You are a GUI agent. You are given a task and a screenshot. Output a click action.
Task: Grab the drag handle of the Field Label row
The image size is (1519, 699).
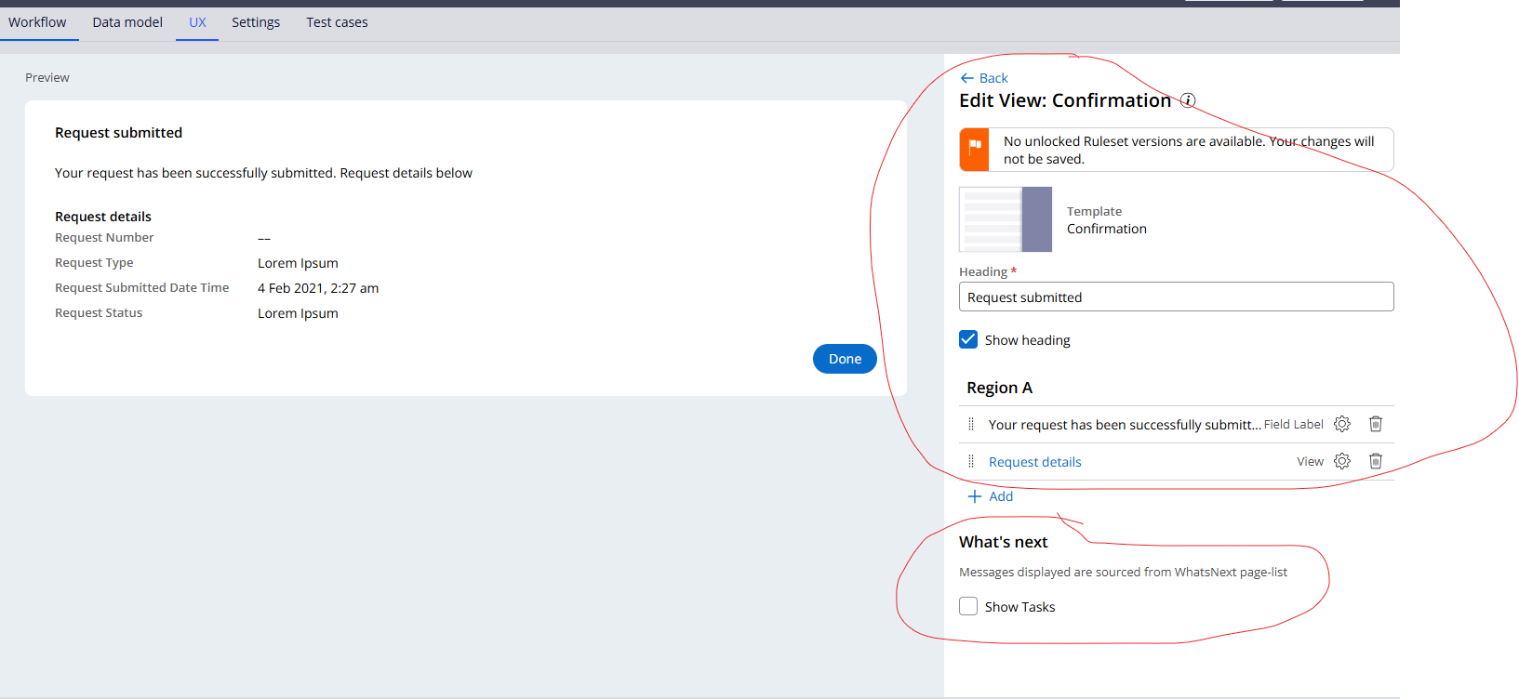(971, 424)
